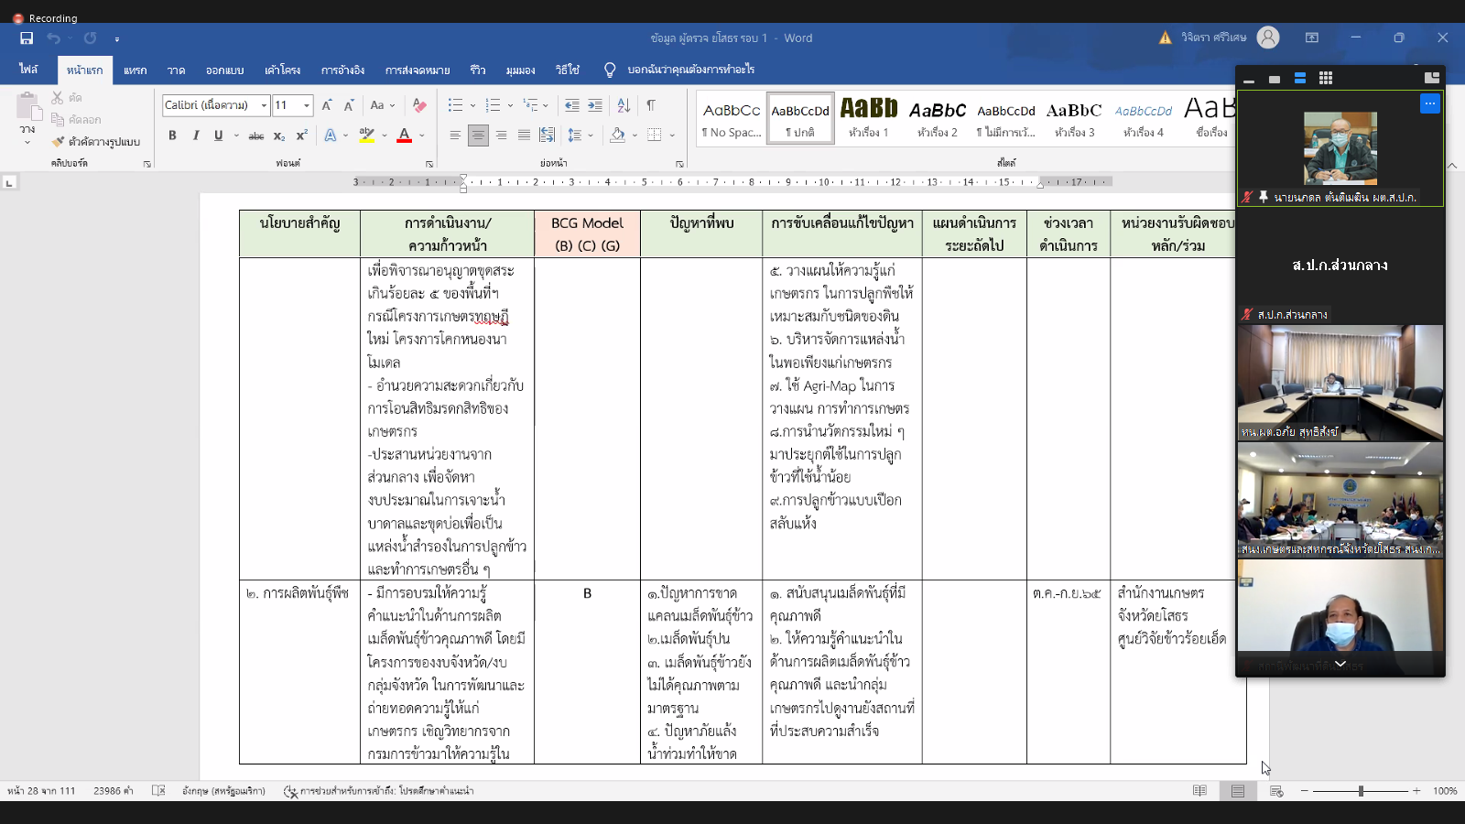The width and height of the screenshot is (1465, 824).
Task: Switch Zoom panel to gallery grid view
Action: click(x=1326, y=79)
